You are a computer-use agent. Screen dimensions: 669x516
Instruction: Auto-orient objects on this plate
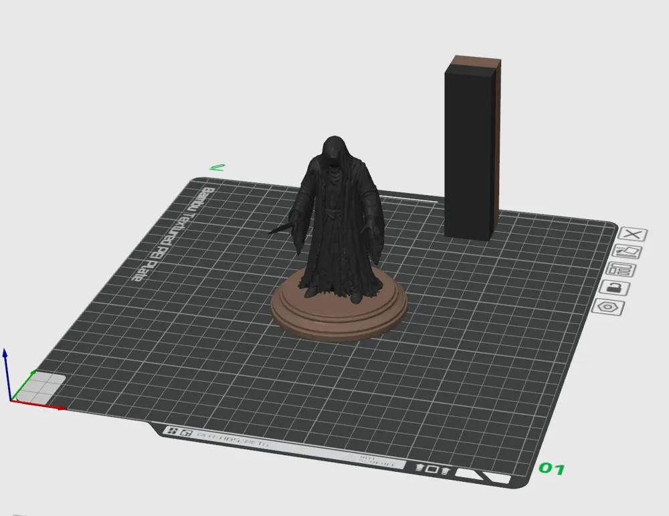click(628, 251)
